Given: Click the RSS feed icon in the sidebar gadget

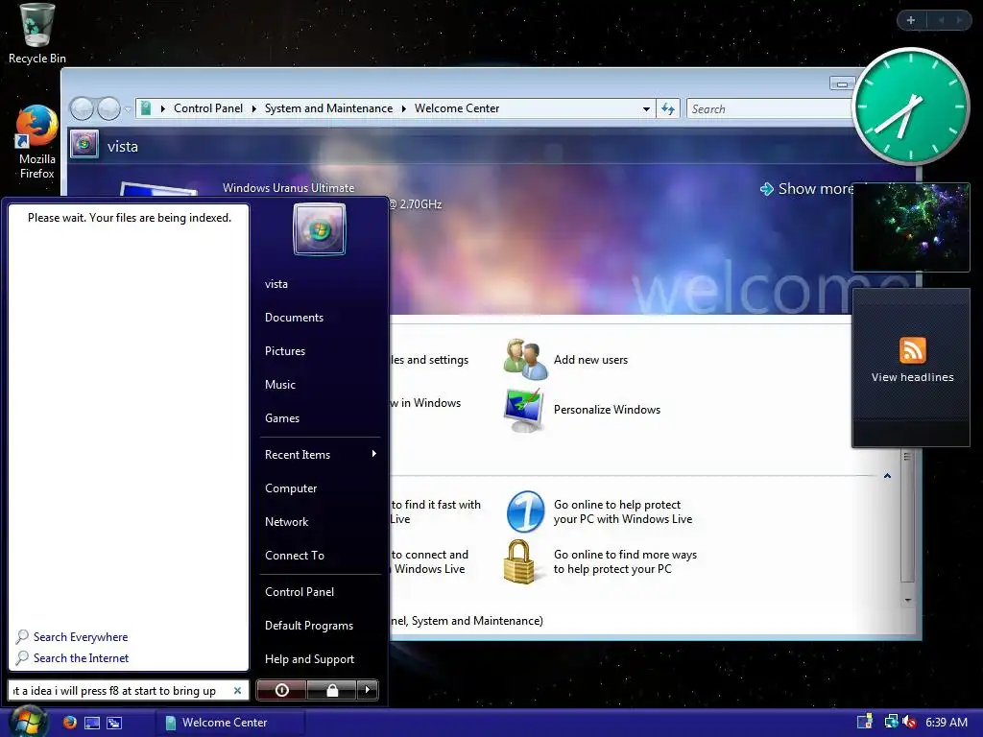Looking at the screenshot, I should tap(912, 349).
